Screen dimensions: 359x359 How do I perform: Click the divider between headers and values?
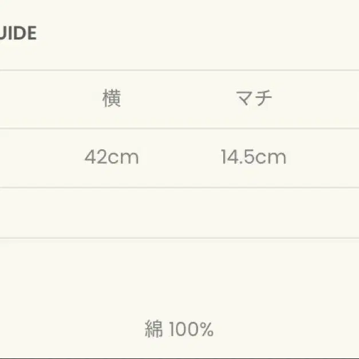179,128
